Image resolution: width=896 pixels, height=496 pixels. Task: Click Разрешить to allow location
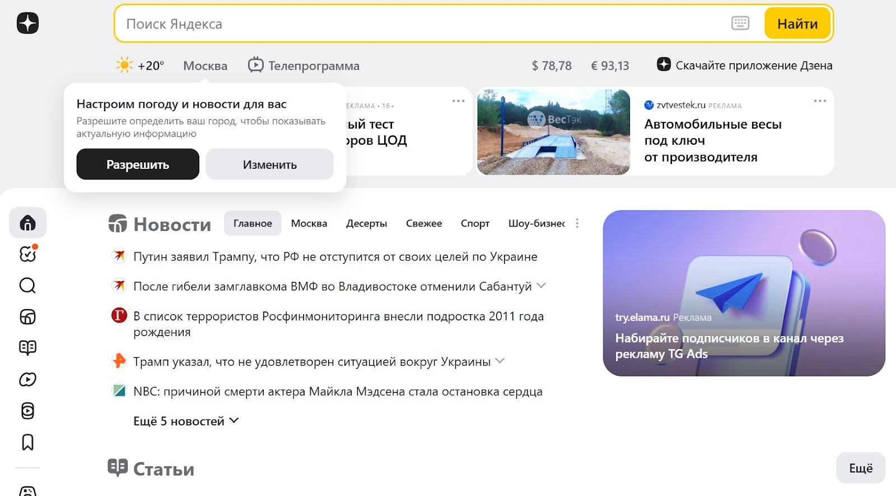pos(138,164)
